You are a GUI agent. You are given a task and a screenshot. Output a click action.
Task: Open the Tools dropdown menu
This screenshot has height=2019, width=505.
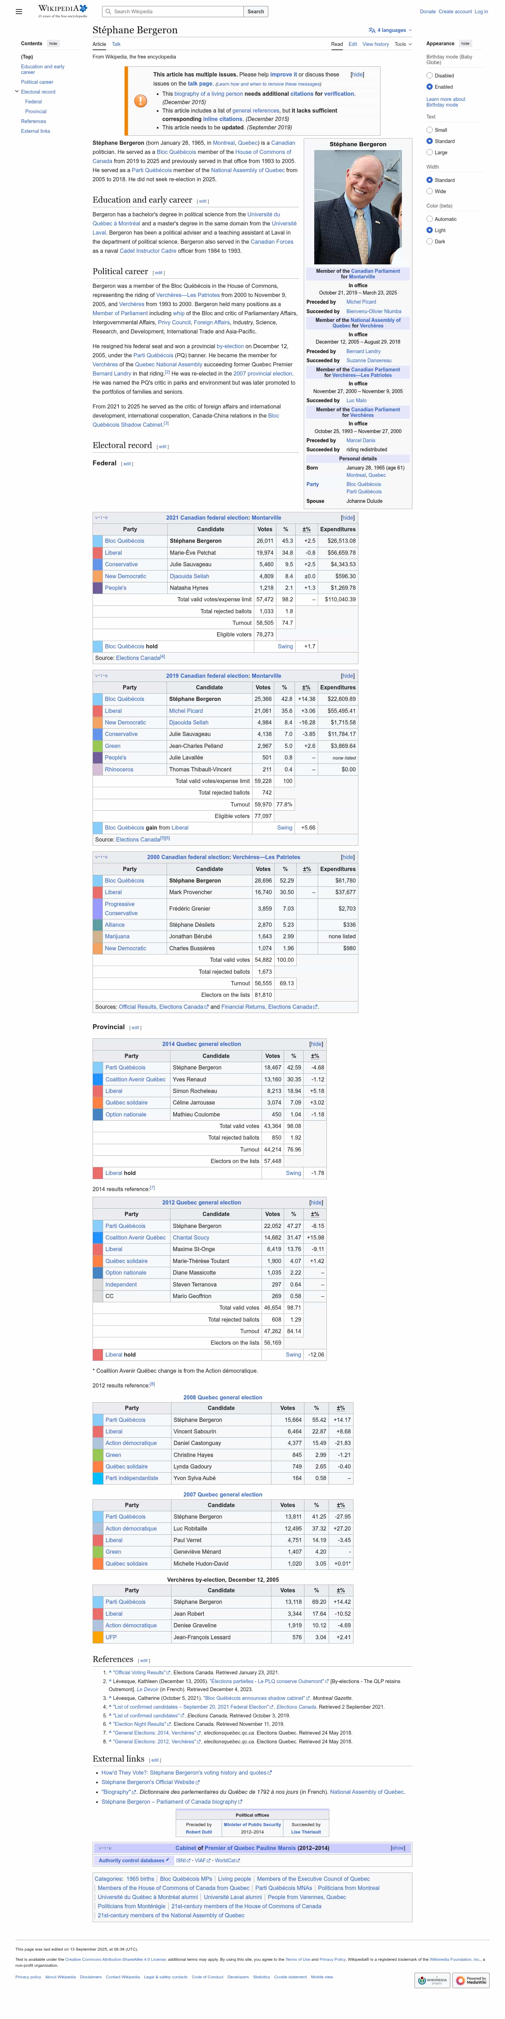[402, 45]
